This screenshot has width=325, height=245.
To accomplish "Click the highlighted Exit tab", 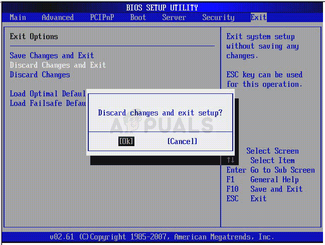I will pos(258,18).
